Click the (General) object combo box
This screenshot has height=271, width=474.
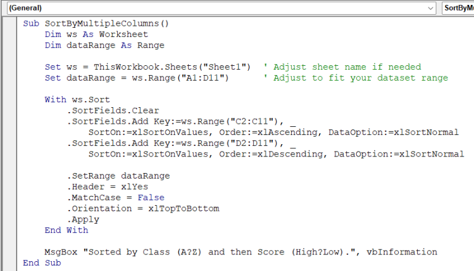click(x=216, y=8)
